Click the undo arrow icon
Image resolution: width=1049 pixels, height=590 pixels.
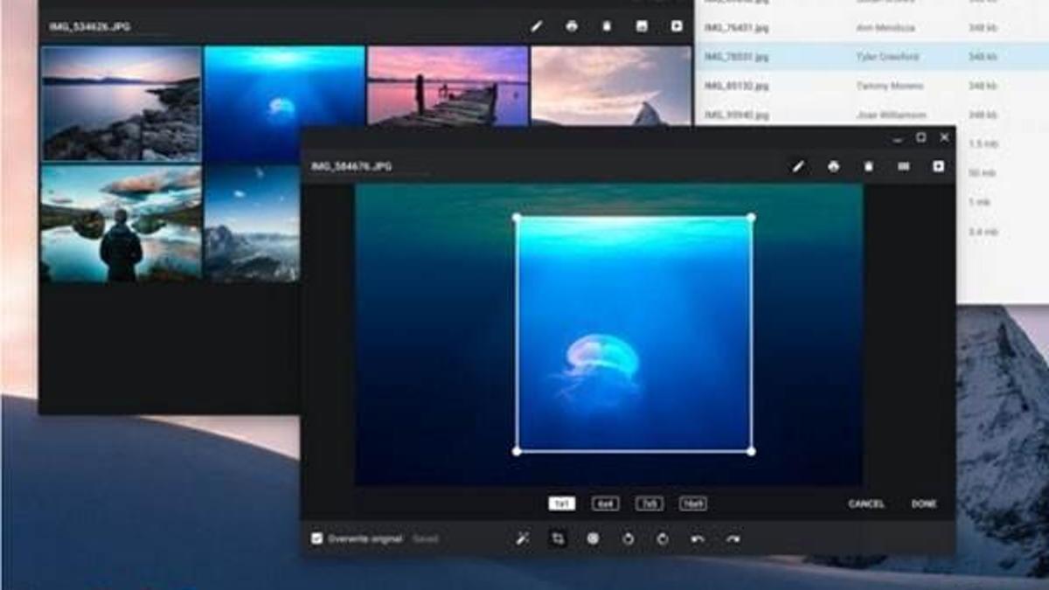[x=698, y=539]
